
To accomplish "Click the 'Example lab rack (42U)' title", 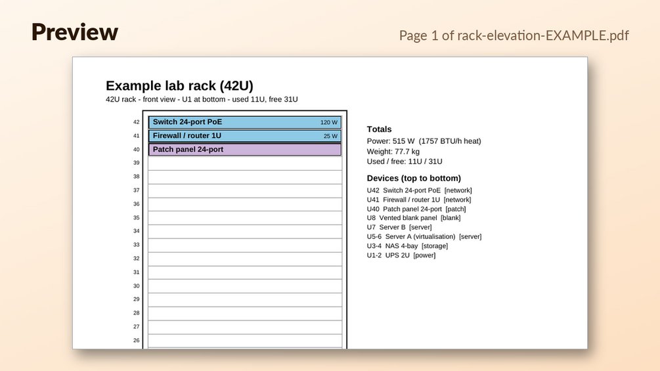I will tap(179, 86).
